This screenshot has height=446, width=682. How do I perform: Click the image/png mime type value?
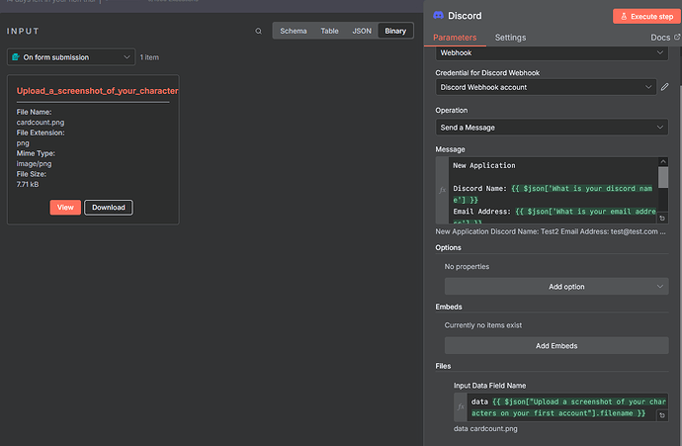(34, 163)
